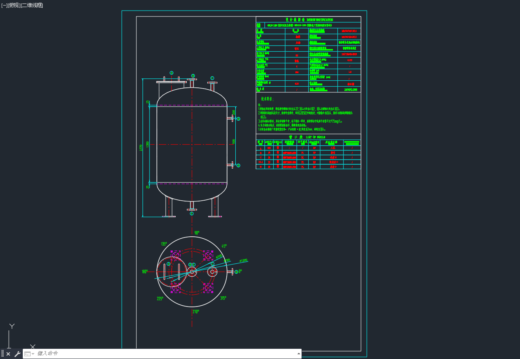The height and width of the screenshot is (359, 520).
Task: Click the UCS icon X axis label
Action: [x=33, y=346]
